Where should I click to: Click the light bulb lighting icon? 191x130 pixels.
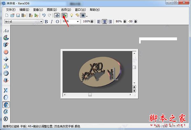(71, 16)
